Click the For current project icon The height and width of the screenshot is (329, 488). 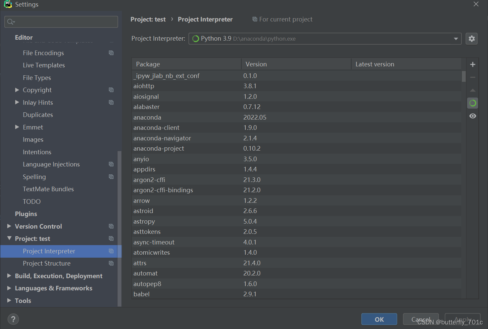click(x=255, y=19)
